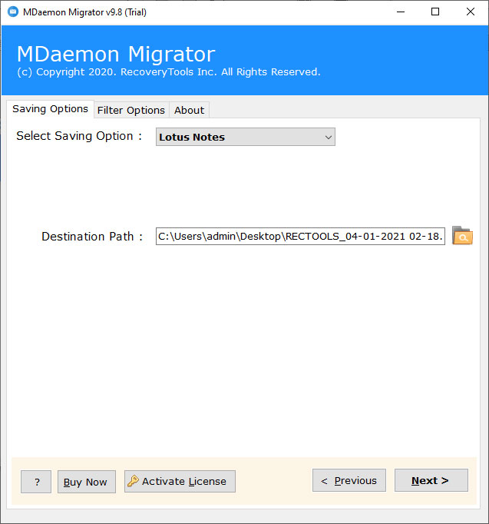This screenshot has height=524, width=489.
Task: Click the "Select Saving Option :" label
Action: 79,136
